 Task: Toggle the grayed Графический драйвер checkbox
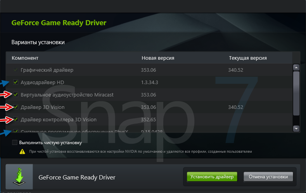coord(16,70)
